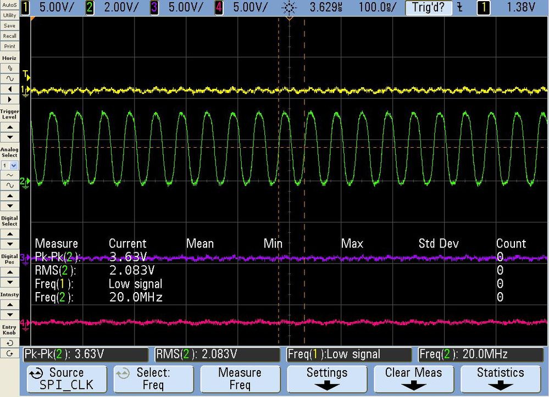Click the Trig'd? trigger status indicator
This screenshot has width=549, height=397.
pos(428,7)
